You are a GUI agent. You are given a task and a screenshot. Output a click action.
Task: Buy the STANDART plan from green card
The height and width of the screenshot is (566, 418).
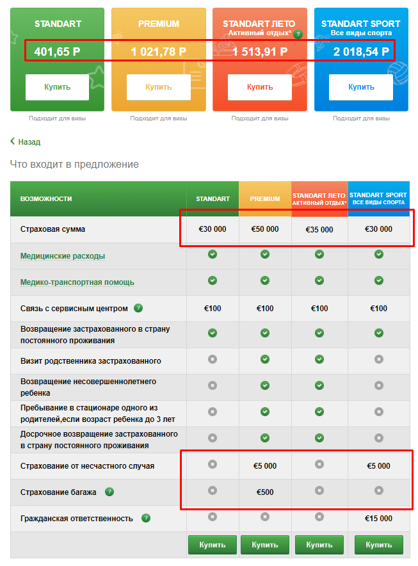[x=57, y=87]
